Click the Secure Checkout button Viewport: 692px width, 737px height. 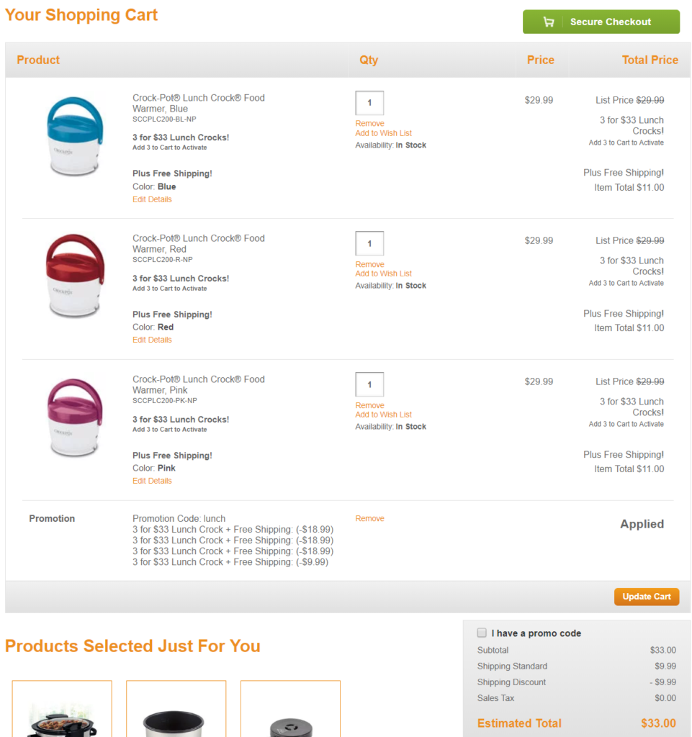(x=601, y=22)
